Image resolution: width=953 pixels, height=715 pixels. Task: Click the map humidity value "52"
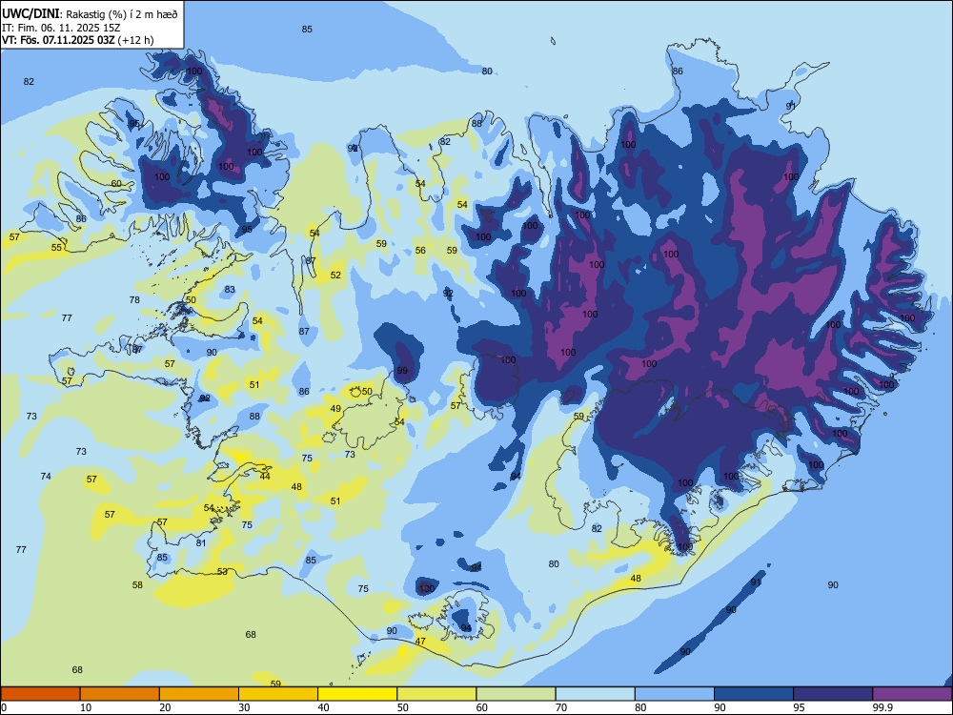tap(335, 275)
